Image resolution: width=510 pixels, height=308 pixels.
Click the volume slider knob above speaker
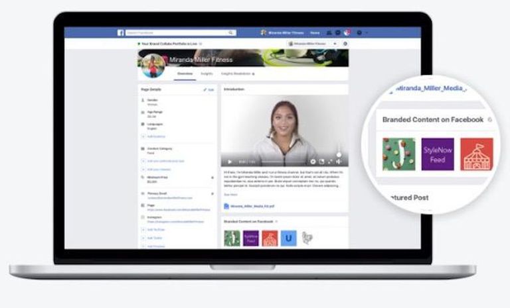[x=339, y=155]
